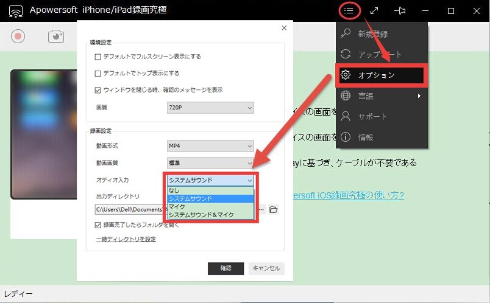Close the options dialog with X
This screenshot has width=490, height=303.
coord(283,28)
